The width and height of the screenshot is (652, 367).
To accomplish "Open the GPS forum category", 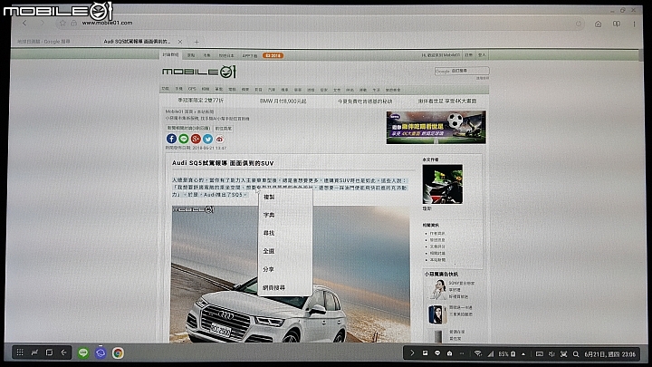I will pyautogui.click(x=192, y=89).
